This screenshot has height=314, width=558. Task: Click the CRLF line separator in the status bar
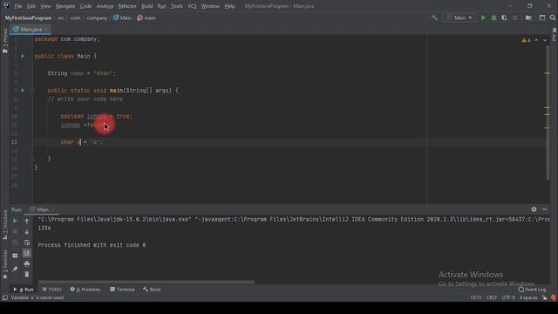[x=492, y=297]
